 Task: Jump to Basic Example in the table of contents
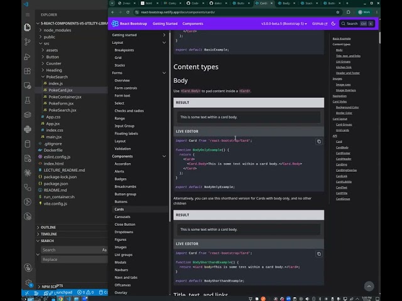tap(342, 39)
